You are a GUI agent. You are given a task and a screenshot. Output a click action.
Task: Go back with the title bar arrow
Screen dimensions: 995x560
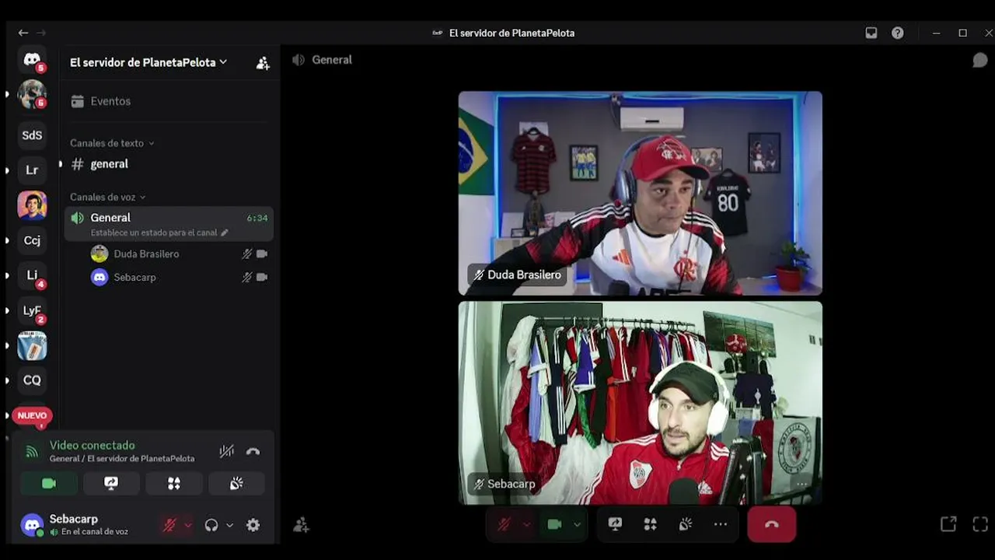click(23, 33)
